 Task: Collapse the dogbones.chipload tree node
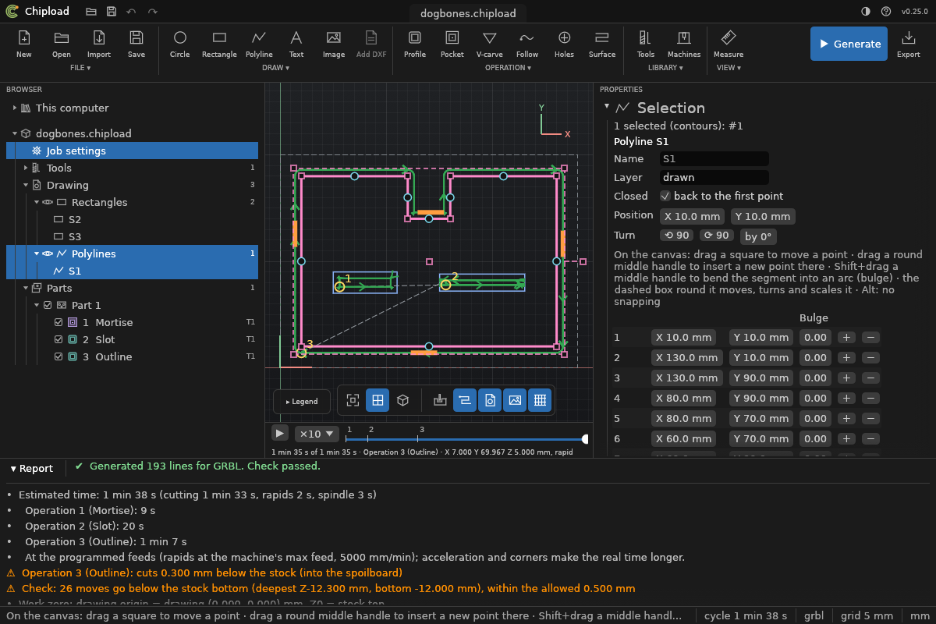tap(14, 133)
